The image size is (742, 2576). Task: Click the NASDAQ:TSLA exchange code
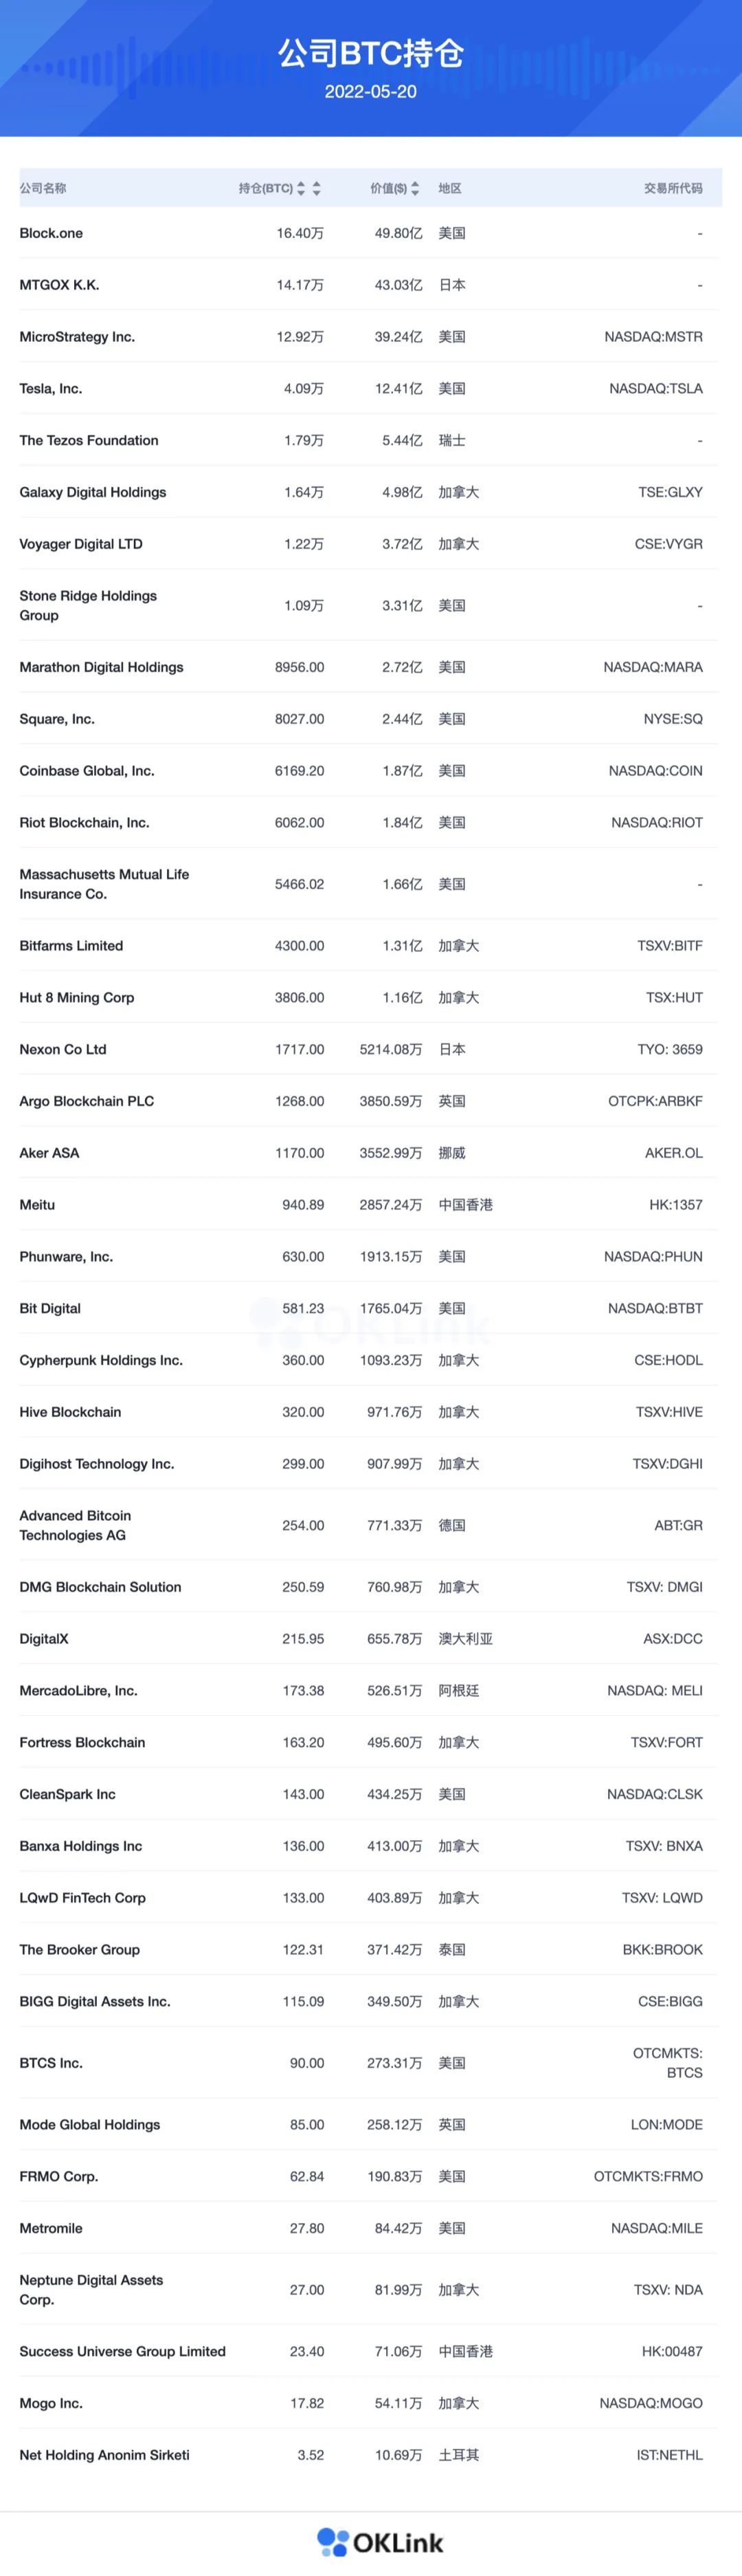click(655, 389)
